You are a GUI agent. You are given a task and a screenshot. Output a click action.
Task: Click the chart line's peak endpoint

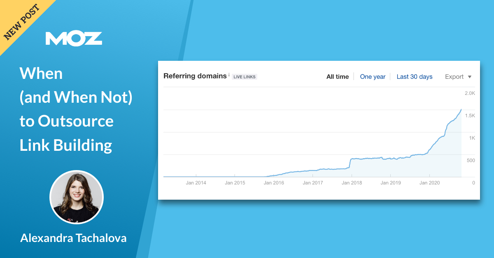[x=461, y=109]
